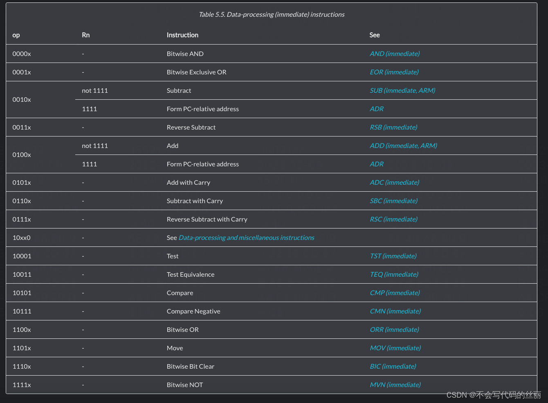Open the RSC (immediate) link
This screenshot has height=403, width=548.
(x=394, y=219)
